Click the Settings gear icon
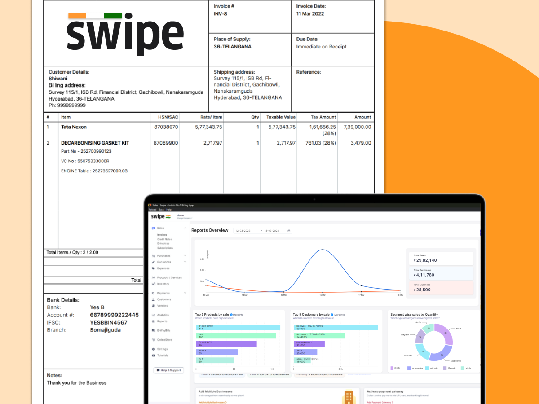This screenshot has height=404, width=539. (x=154, y=349)
